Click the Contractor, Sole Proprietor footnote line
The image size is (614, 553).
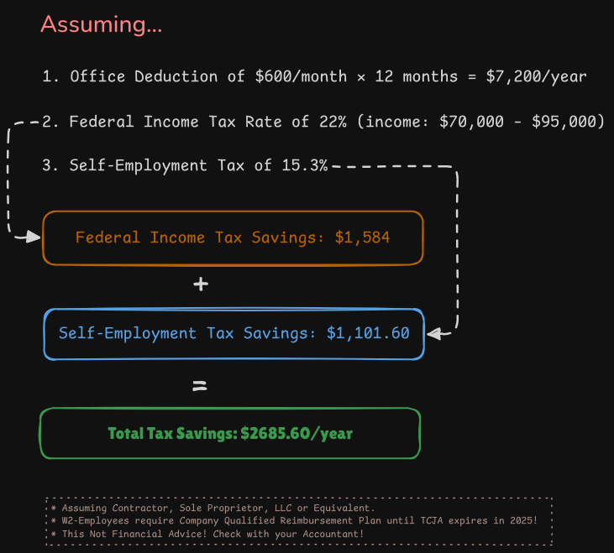(213, 508)
